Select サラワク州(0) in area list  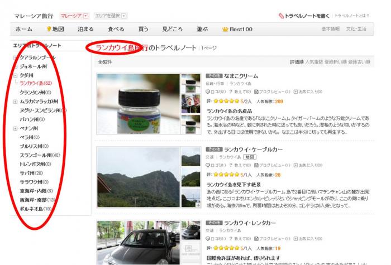tap(34, 182)
